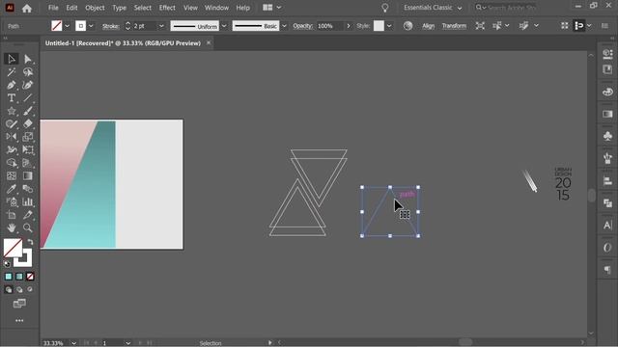
Task: Pick the Shape Builder tool
Action: (x=11, y=163)
